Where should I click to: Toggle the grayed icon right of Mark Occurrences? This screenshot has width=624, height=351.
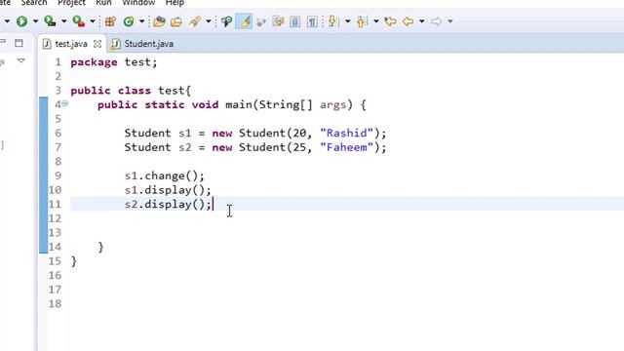(261, 21)
